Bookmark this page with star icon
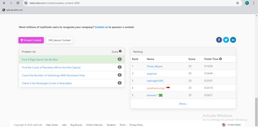This screenshot has height=127, width=258. pyautogui.click(x=237, y=3)
